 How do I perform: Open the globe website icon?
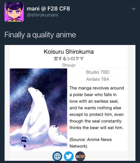57,156
